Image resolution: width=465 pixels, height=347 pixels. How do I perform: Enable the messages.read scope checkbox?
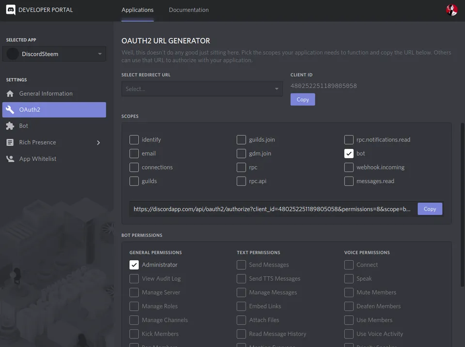pos(349,181)
